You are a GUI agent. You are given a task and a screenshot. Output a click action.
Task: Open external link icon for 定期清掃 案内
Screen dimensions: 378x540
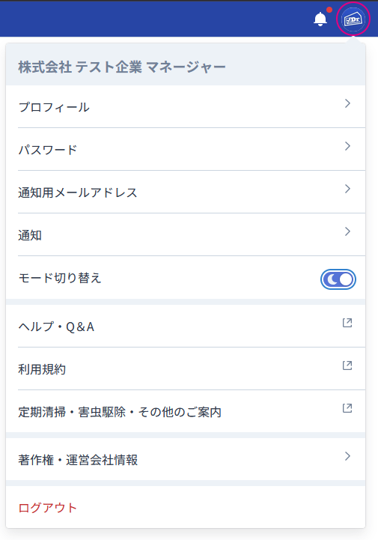(347, 408)
